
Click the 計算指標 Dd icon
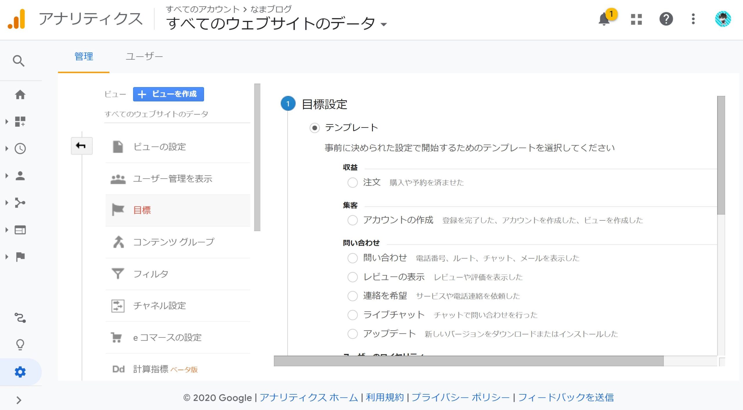pos(118,369)
